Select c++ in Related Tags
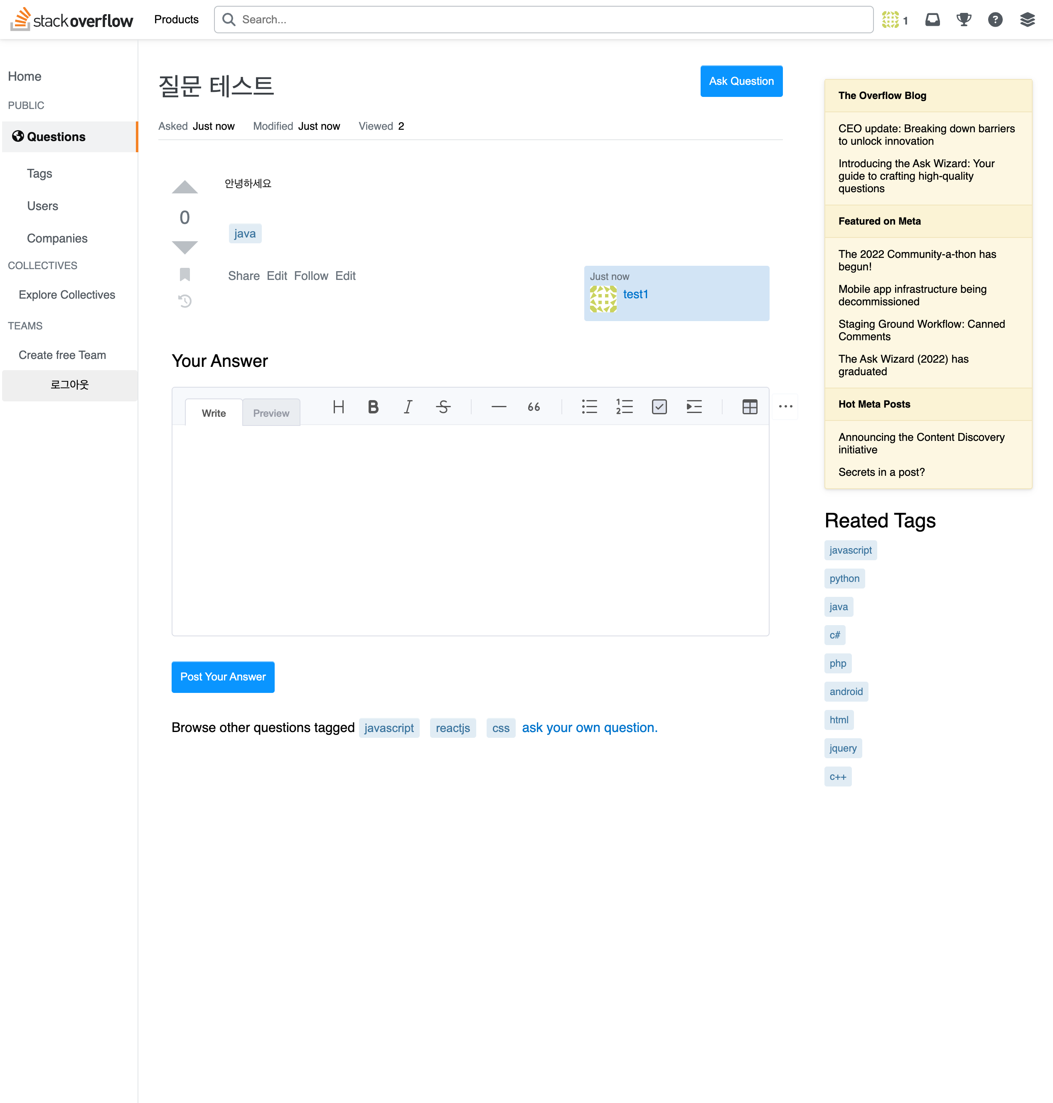Screen dimensions: 1053x1103 (837, 777)
